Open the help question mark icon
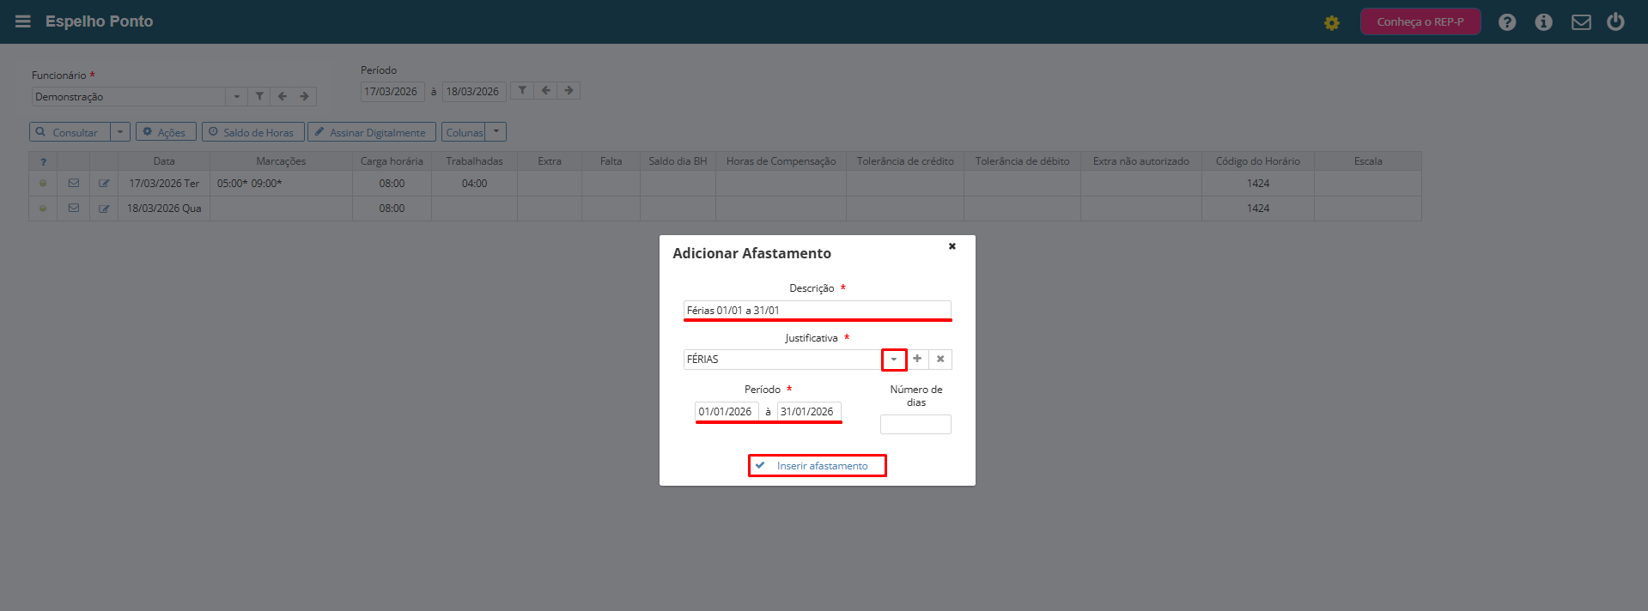This screenshot has width=1648, height=611. pyautogui.click(x=1507, y=22)
